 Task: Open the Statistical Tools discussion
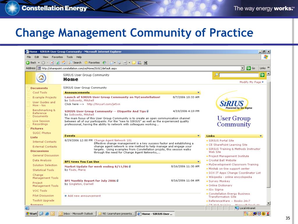coord(43,170)
